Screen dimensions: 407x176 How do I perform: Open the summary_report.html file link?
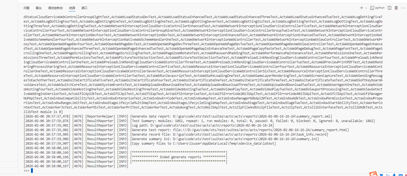[260, 130]
